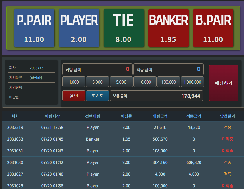The image size is (244, 189).
Task: Click the 베팅금액 column header
Action: coord(160,116)
